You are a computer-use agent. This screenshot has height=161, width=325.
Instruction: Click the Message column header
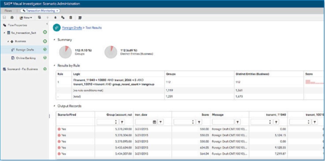pos(229,115)
